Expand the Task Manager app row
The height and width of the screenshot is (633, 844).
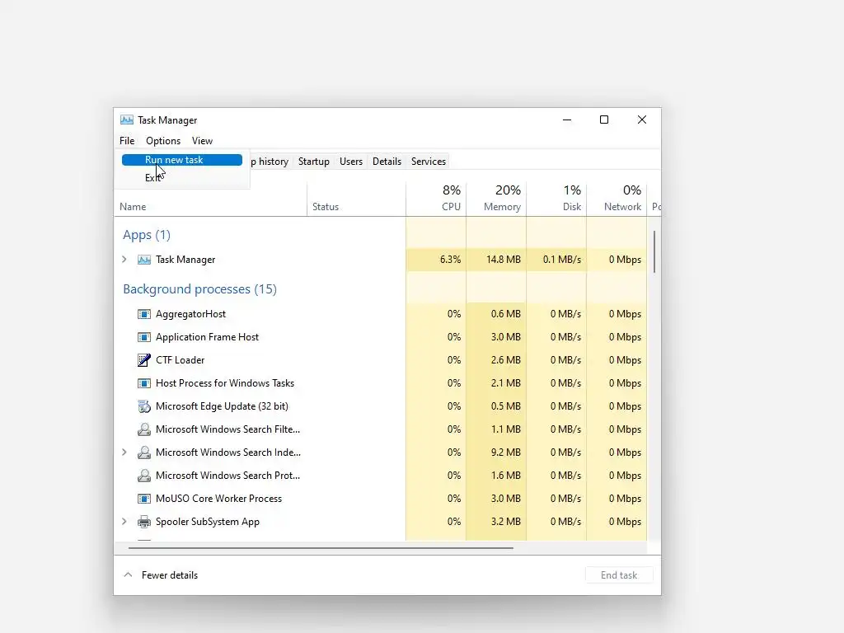124,260
